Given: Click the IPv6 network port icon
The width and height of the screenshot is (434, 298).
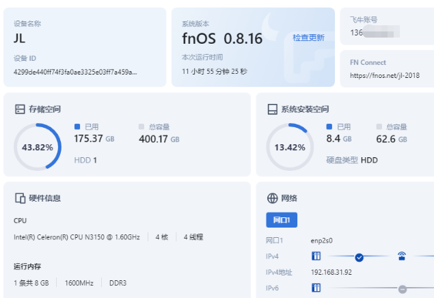Looking at the screenshot, I should coord(316,288).
